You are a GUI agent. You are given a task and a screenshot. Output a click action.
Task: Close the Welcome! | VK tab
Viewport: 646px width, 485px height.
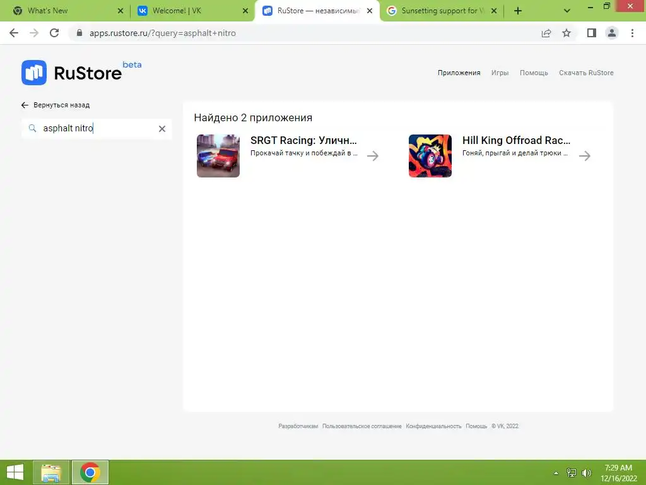tap(245, 11)
